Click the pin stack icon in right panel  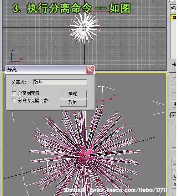tap(174, 65)
